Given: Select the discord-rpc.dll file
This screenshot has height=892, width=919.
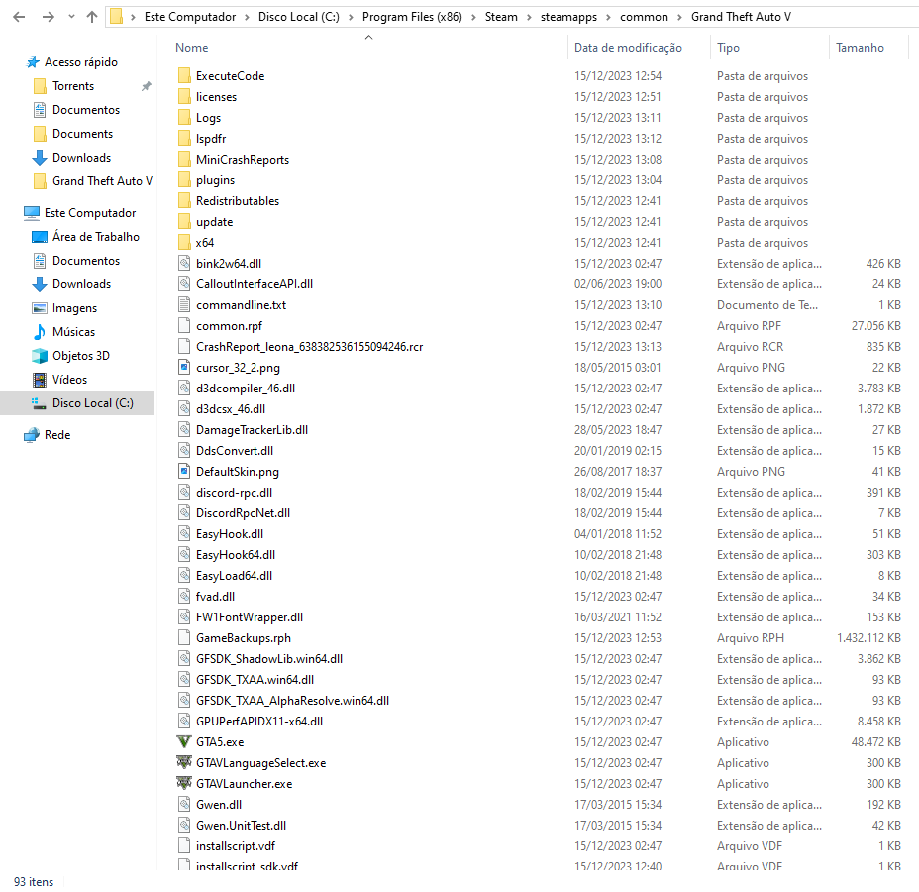Looking at the screenshot, I should pos(234,493).
